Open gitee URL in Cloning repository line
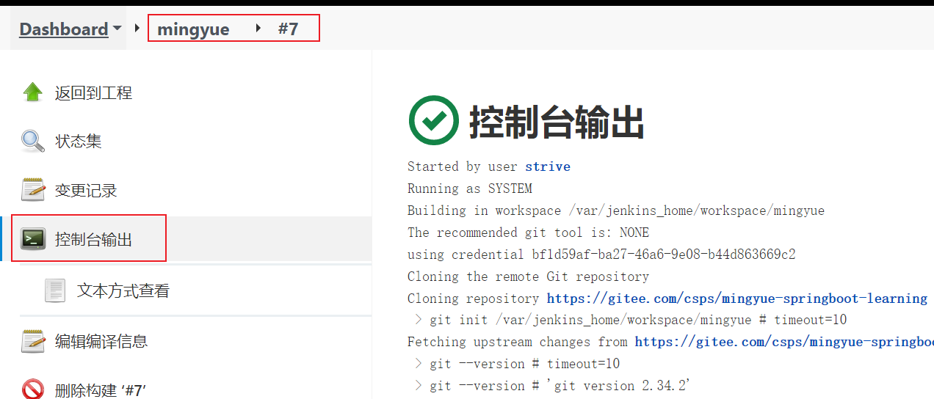Viewport: 934px width, 399px height. pos(737,299)
